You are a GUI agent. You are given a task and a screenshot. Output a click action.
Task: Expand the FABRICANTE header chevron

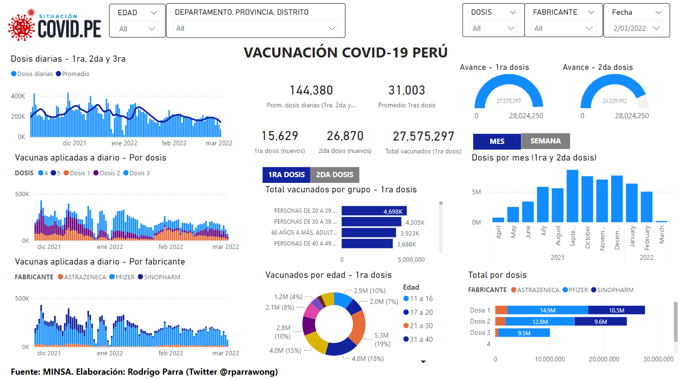(x=591, y=13)
